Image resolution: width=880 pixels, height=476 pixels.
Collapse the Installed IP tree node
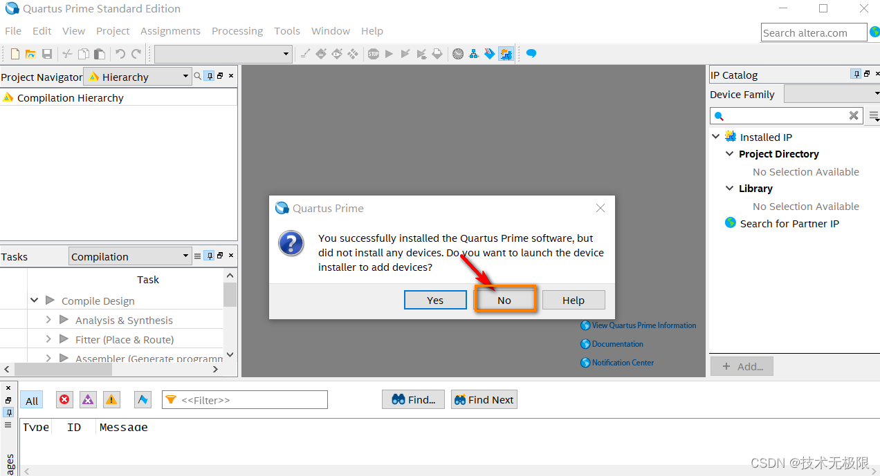716,137
